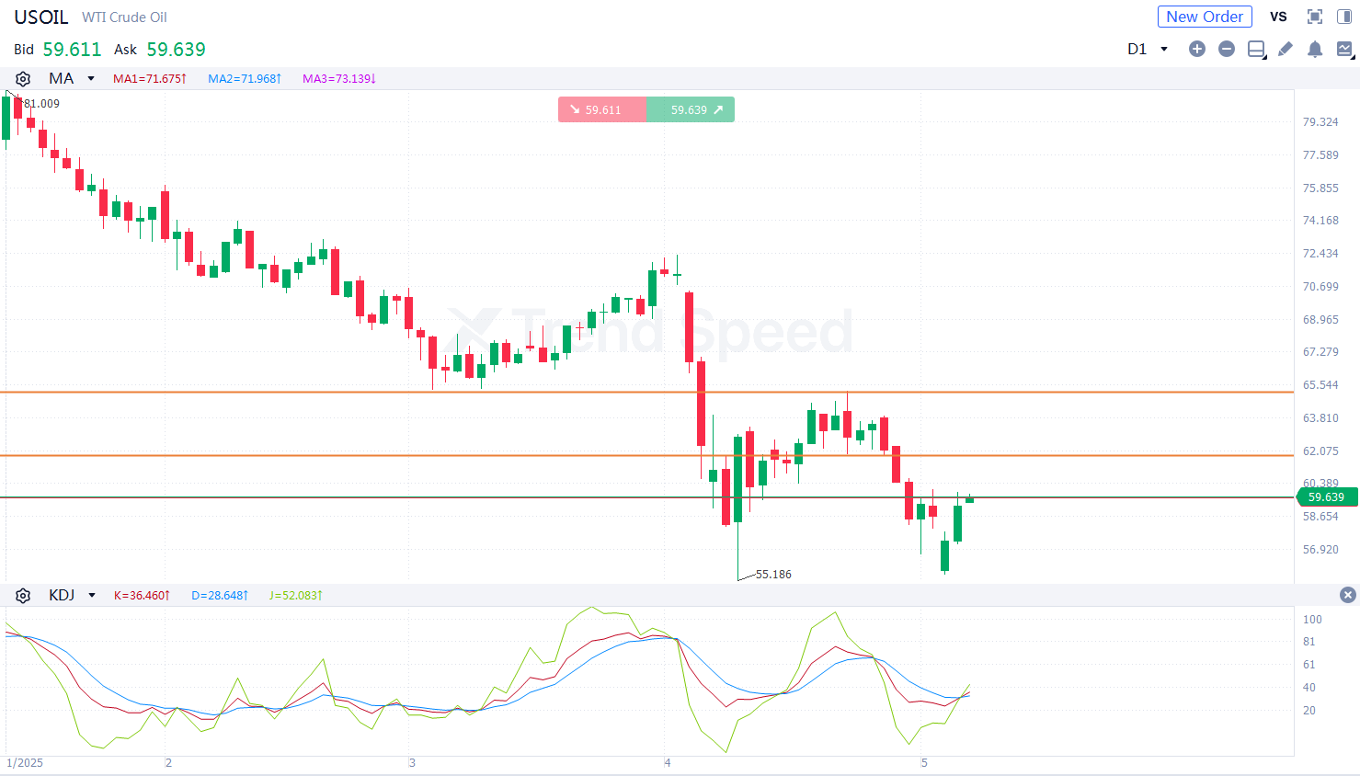1360x776 pixels.
Task: Toggle fullscreen chart view
Action: click(1314, 16)
